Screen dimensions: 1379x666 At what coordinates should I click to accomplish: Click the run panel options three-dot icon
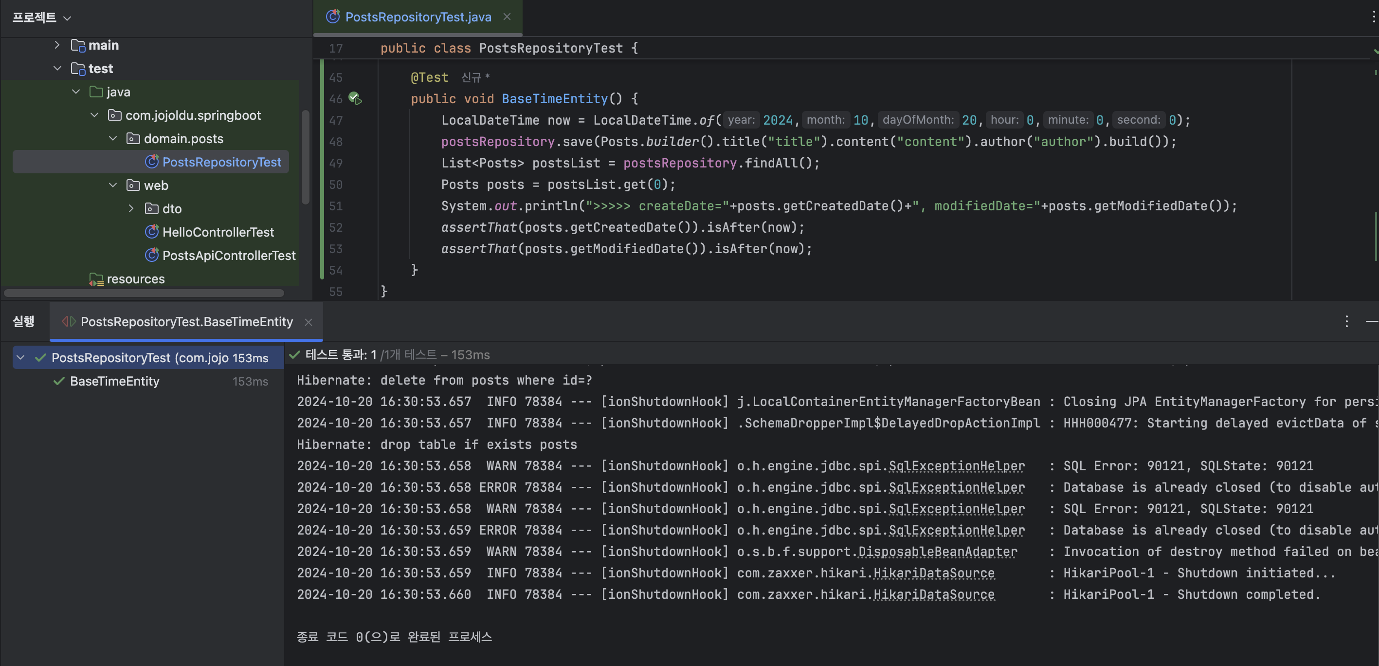click(1346, 321)
